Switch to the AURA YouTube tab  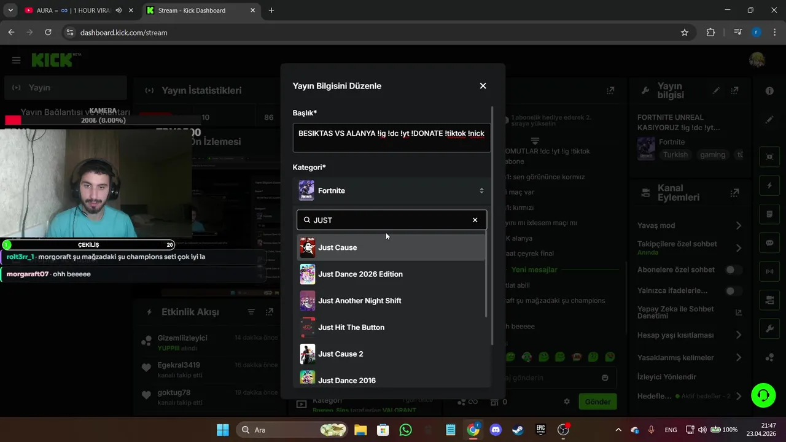(x=72, y=10)
